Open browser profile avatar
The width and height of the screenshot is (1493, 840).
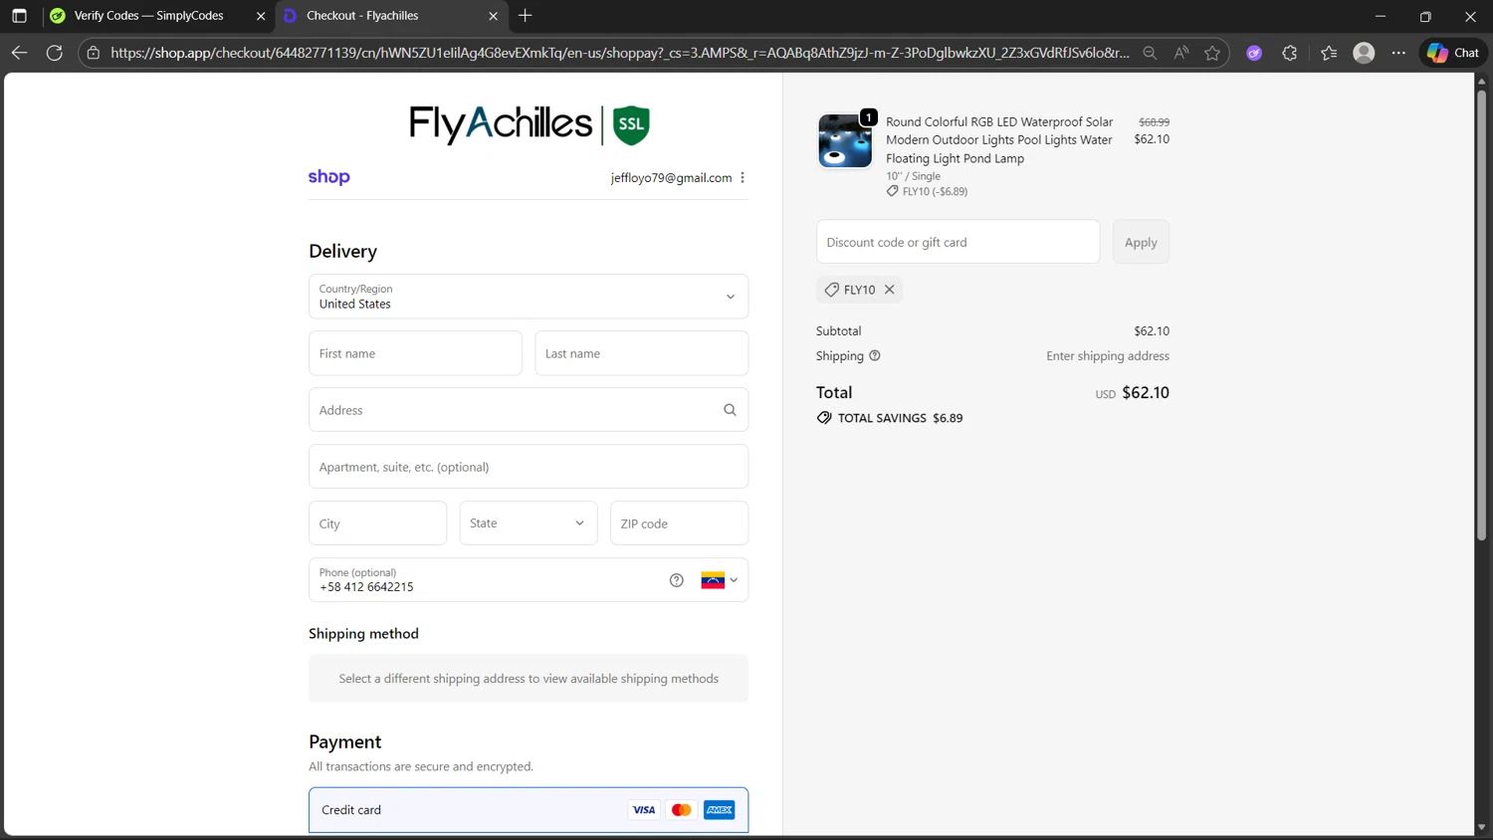point(1364,53)
